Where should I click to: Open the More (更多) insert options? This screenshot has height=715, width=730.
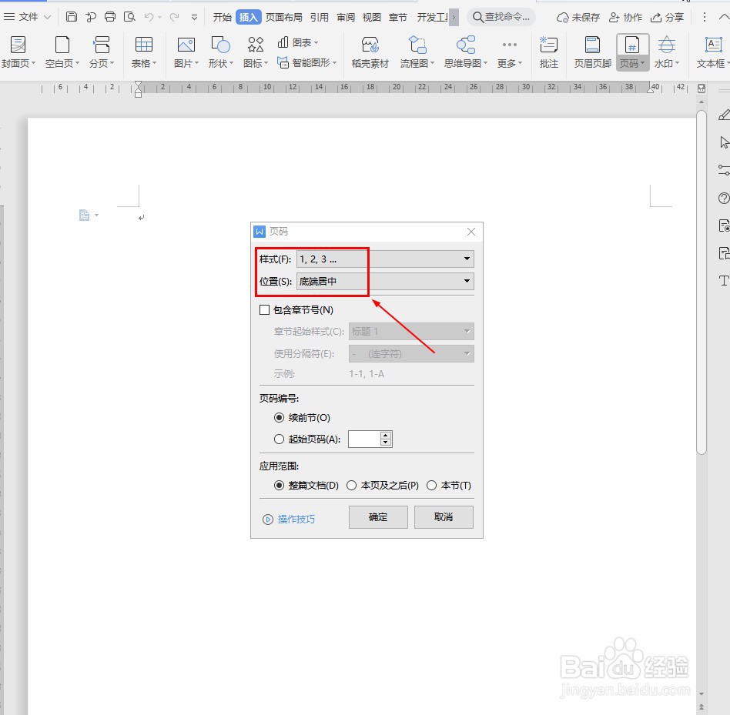[x=509, y=52]
